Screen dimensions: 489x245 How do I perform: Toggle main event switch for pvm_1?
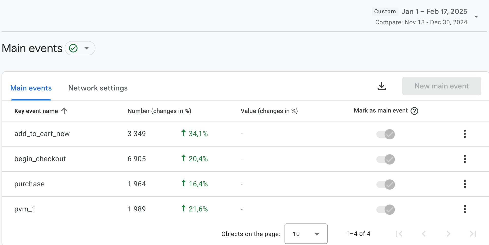coord(385,209)
